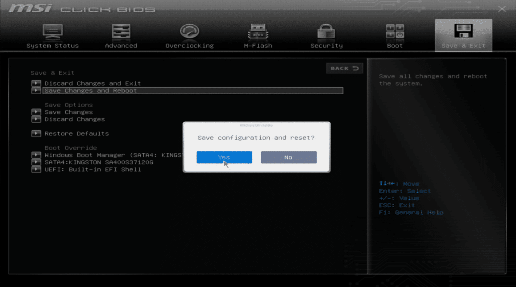Open the Security padlock icon

[326, 32]
